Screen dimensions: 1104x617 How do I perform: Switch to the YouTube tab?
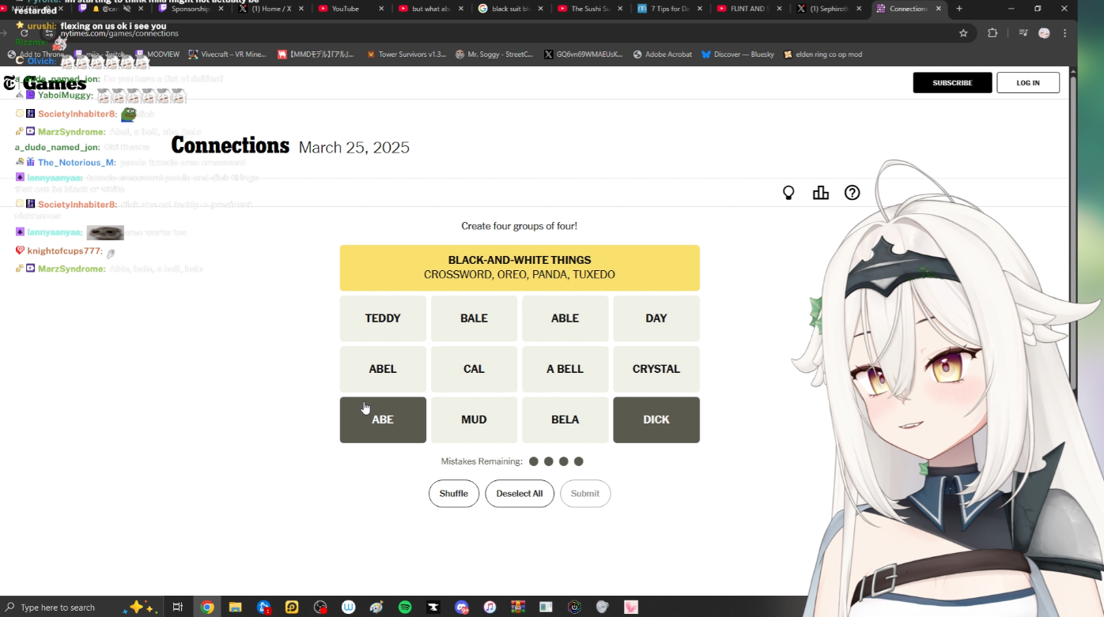[351, 9]
